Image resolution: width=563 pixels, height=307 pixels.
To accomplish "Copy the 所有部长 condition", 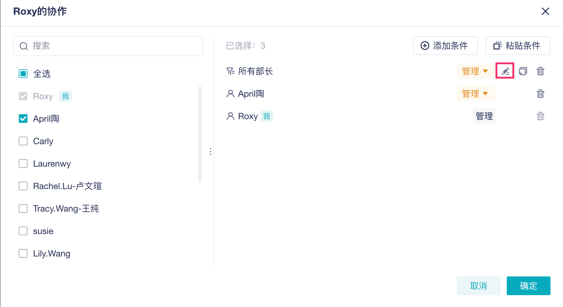I will point(523,71).
